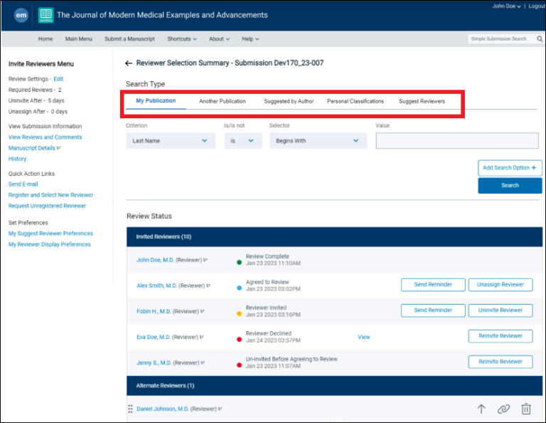Switch to the Suggested by Author tab

(x=289, y=101)
